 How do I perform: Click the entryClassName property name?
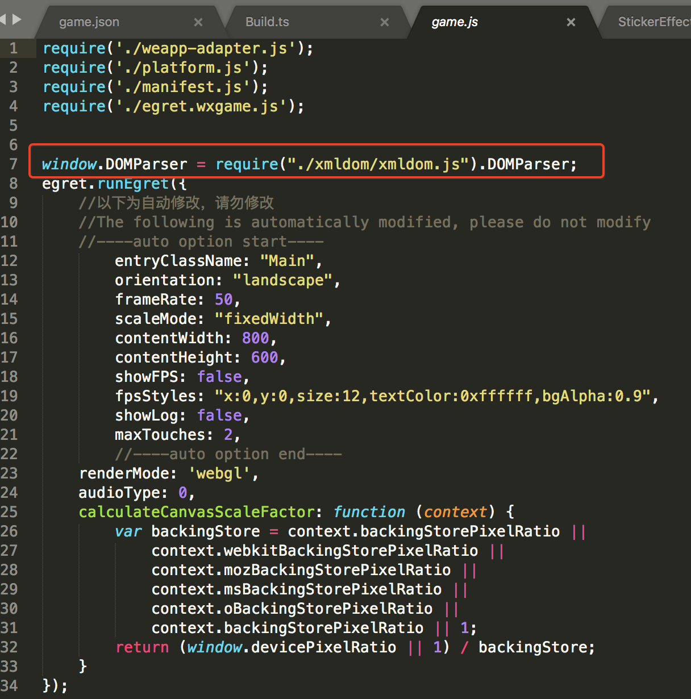point(178,261)
